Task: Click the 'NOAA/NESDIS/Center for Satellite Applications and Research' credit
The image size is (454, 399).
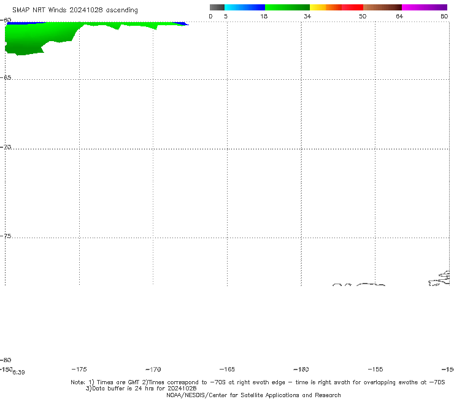Action: (253, 395)
